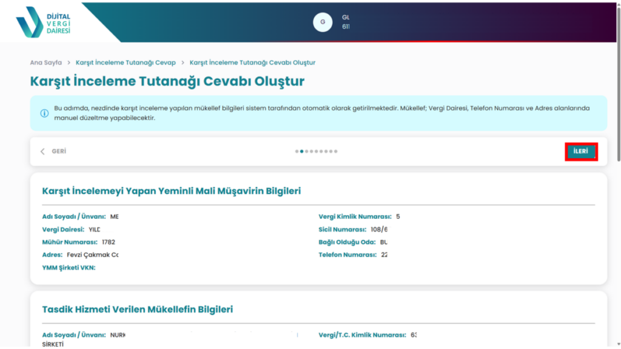Click the Vergi Dairesi label in YMM card
The height and width of the screenshot is (349, 621).
(x=63, y=230)
